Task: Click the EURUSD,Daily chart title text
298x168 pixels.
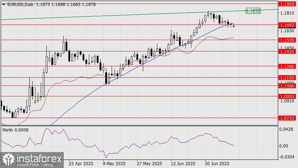Action: 20,5
